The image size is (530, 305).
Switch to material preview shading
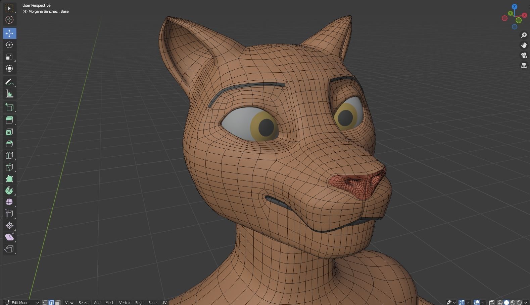click(513, 302)
